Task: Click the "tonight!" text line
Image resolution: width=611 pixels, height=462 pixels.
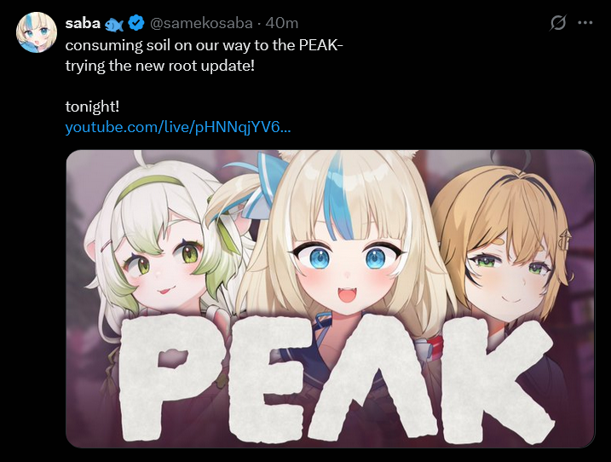Action: (x=92, y=106)
